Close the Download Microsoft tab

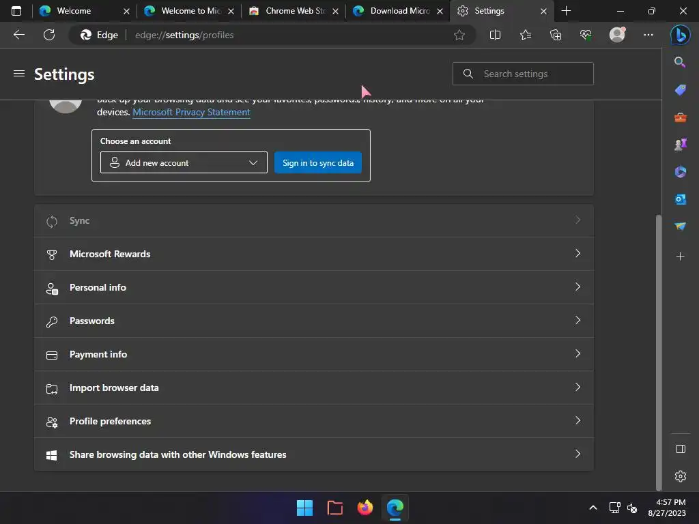pos(440,11)
